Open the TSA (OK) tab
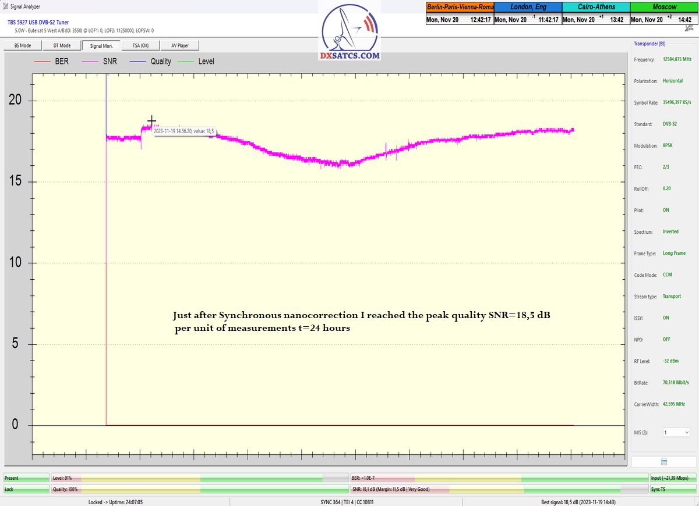This screenshot has width=699, height=506. click(140, 45)
